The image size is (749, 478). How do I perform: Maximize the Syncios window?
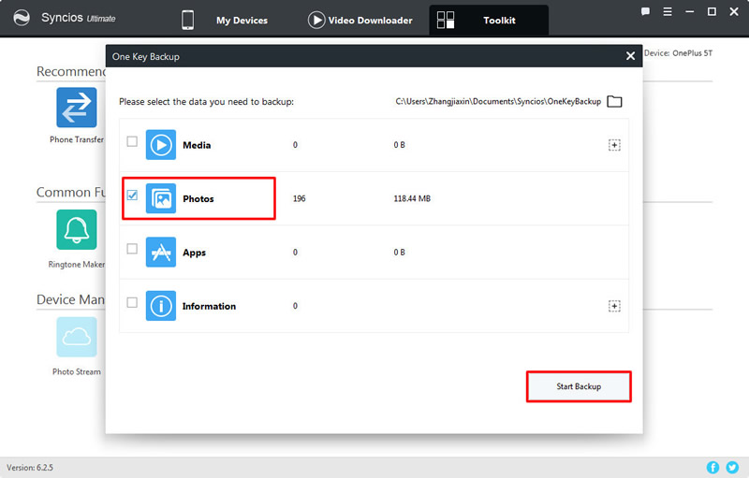pos(712,11)
